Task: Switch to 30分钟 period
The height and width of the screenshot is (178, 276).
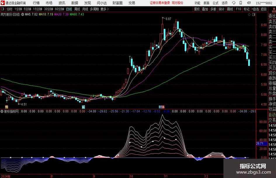Action: (48, 9)
